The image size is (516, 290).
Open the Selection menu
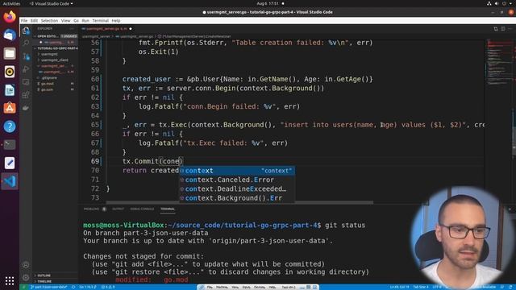[49, 20]
